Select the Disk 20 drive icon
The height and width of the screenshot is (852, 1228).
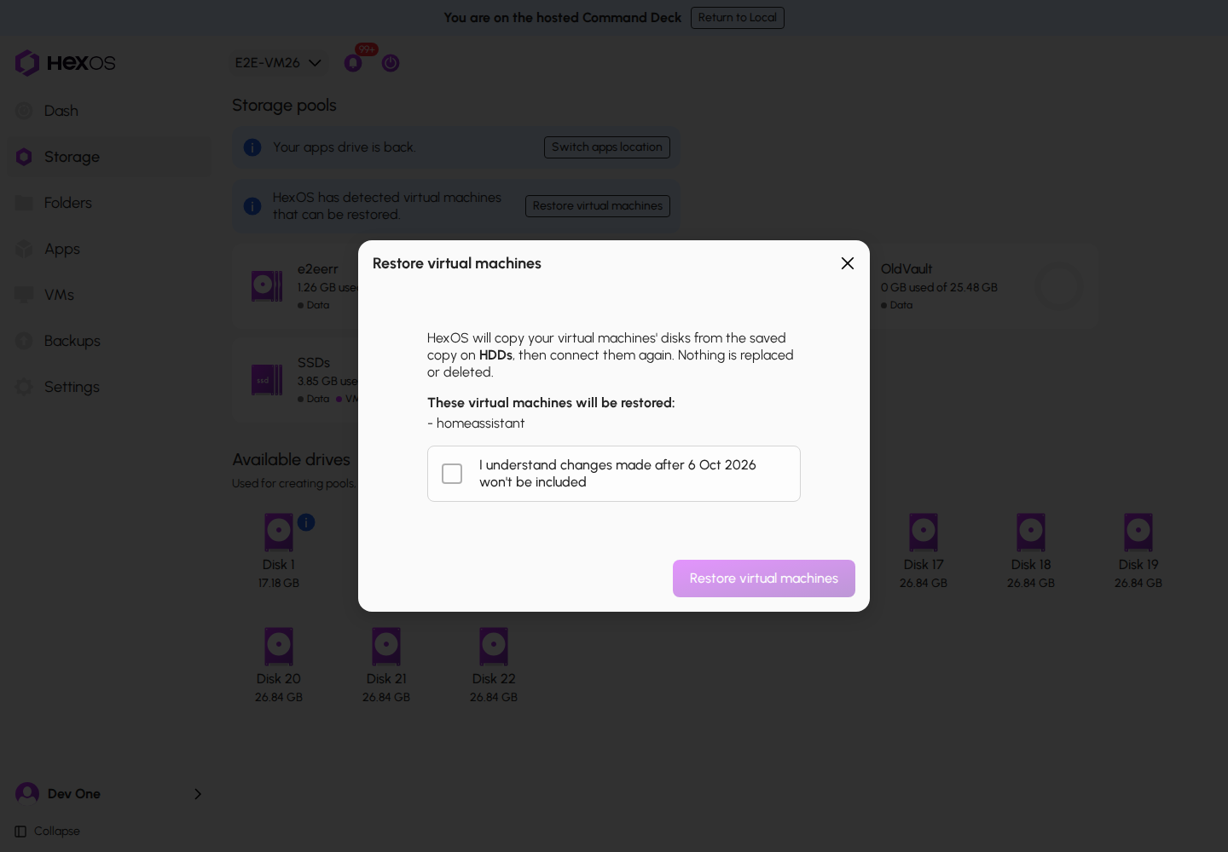(x=279, y=647)
